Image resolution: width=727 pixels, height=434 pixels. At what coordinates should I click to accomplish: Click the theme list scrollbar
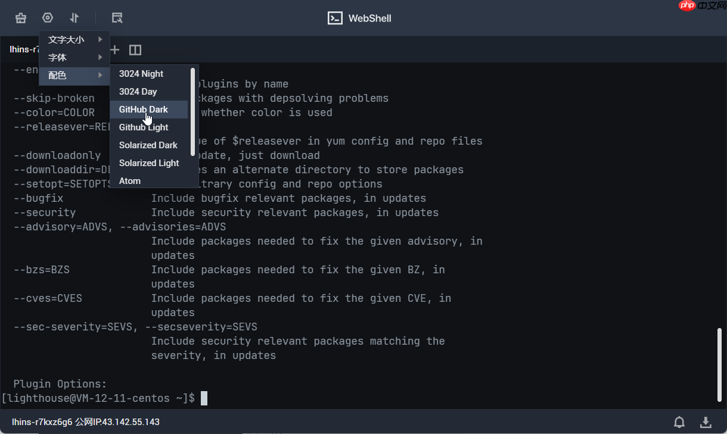point(193,112)
